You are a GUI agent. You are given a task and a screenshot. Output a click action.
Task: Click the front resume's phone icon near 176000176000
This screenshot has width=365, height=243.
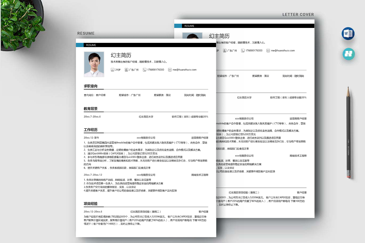[144, 70]
